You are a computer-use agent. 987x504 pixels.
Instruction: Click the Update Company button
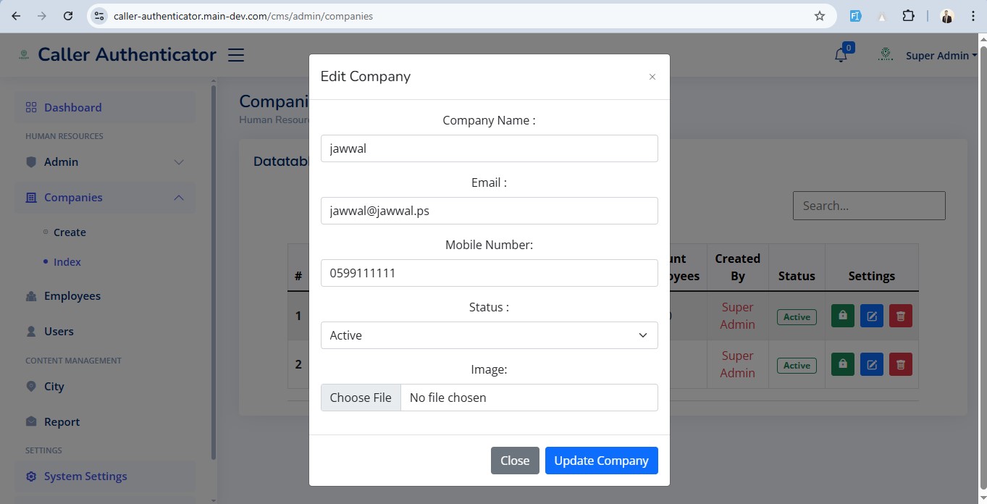pyautogui.click(x=601, y=461)
